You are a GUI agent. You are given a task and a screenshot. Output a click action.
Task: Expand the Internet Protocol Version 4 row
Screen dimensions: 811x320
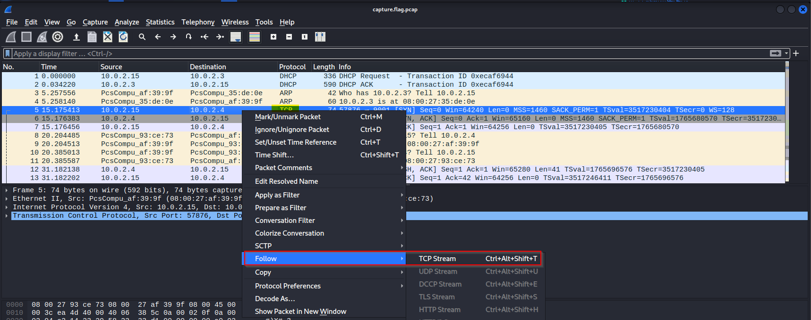[x=7, y=207]
